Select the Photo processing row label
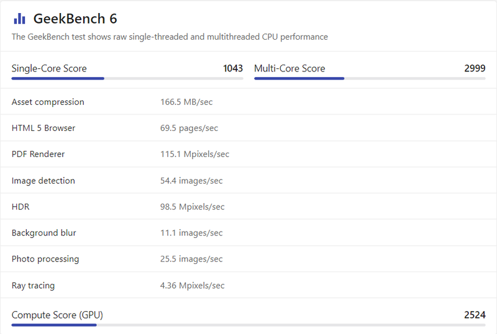The width and height of the screenshot is (497, 334). (x=45, y=260)
